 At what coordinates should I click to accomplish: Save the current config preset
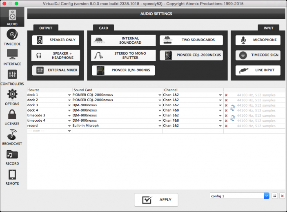pos(275,196)
